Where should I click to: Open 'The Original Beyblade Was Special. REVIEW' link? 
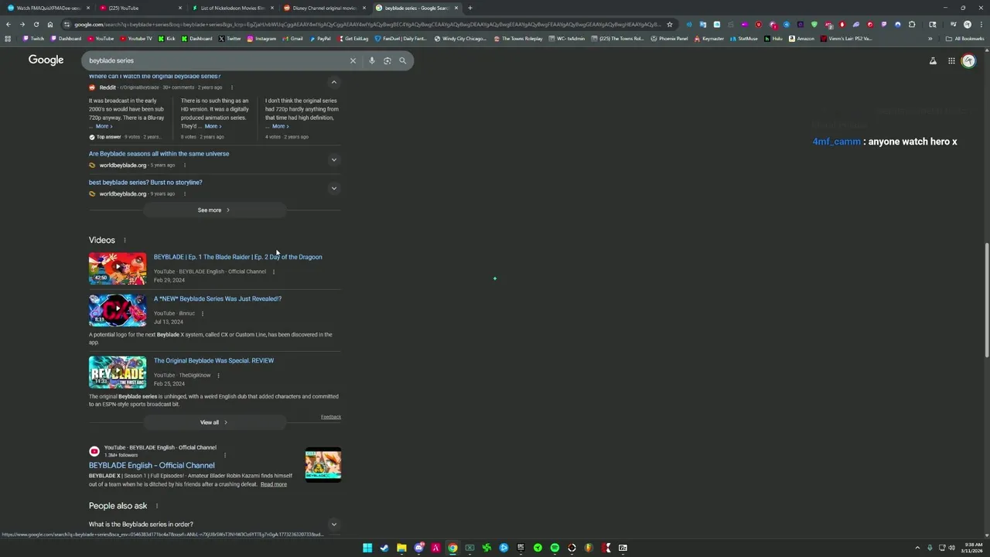(x=213, y=361)
